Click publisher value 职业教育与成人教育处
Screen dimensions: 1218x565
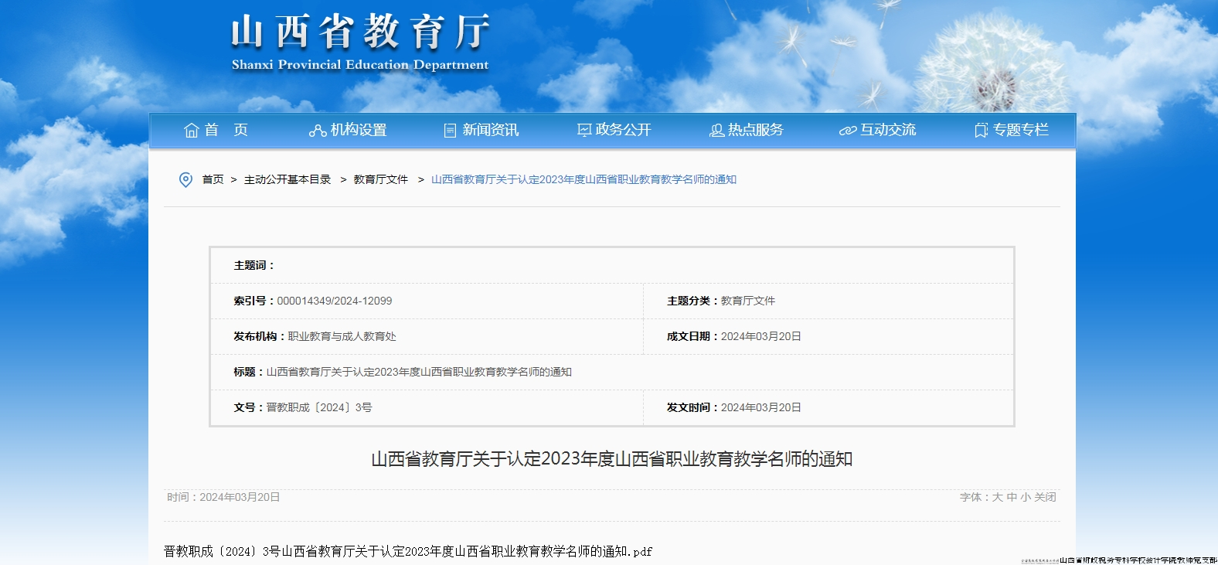pyautogui.click(x=342, y=336)
